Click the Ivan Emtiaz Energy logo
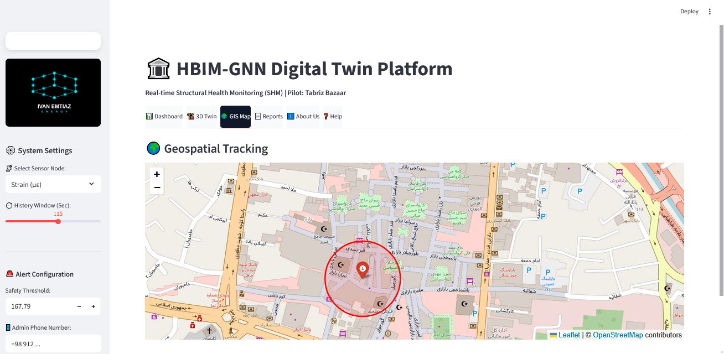The image size is (724, 354). pos(53,92)
